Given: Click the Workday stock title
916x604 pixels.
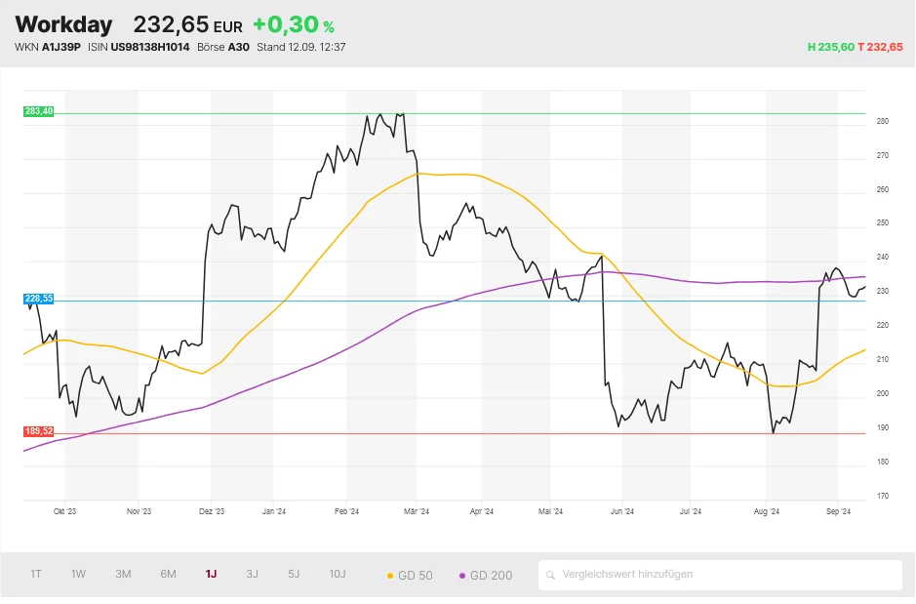Looking at the screenshot, I should (63, 24).
